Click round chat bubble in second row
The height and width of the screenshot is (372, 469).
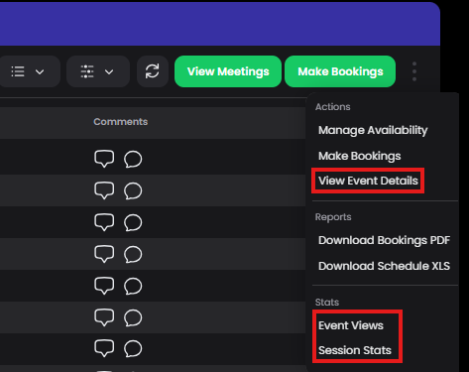pos(133,191)
